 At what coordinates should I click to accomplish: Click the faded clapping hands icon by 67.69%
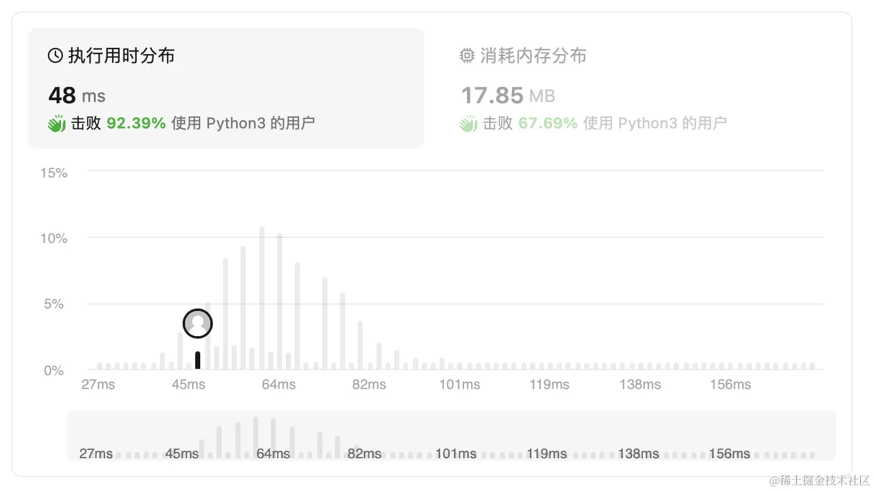[x=468, y=123]
